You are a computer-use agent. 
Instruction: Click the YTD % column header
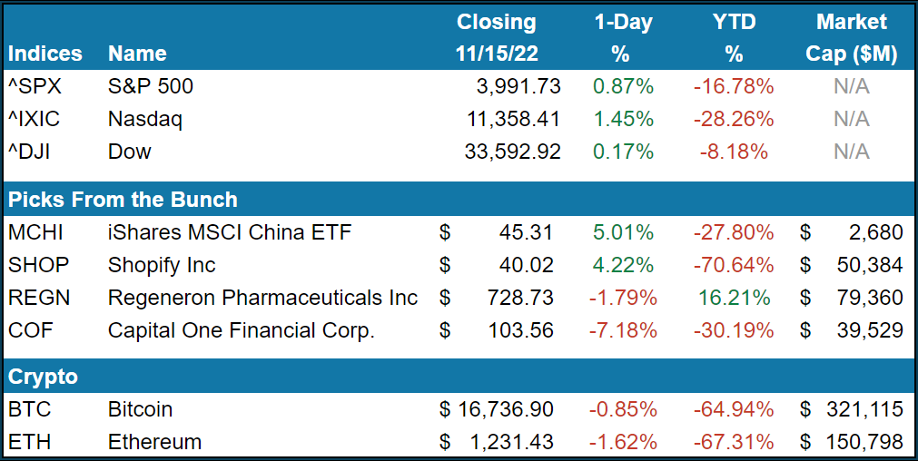coord(734,37)
